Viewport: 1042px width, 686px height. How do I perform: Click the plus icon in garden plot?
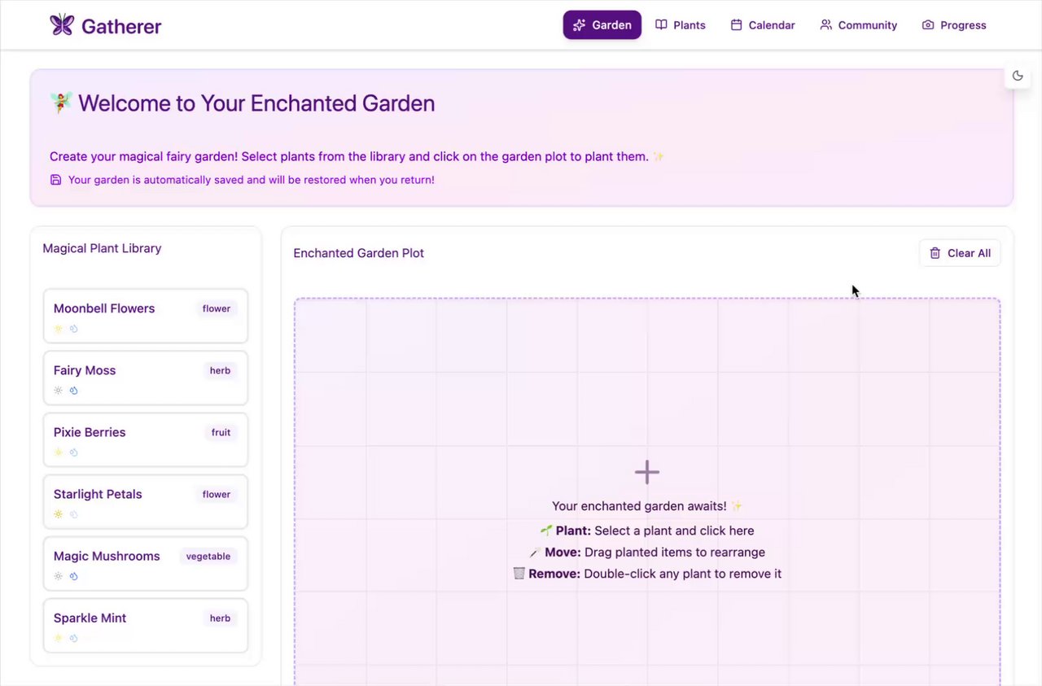pyautogui.click(x=647, y=472)
